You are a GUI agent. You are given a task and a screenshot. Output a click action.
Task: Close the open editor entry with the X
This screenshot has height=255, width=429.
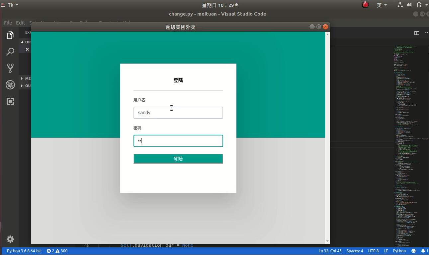point(27,49)
